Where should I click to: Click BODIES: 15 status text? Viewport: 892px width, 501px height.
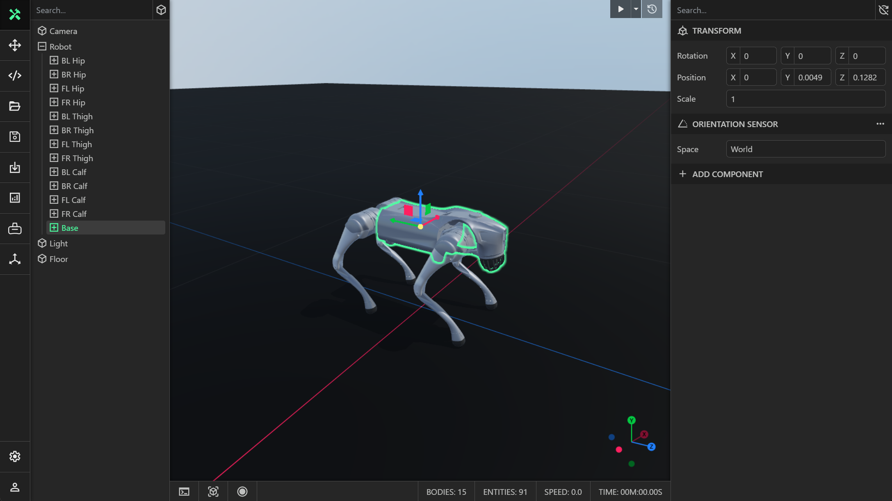(446, 492)
